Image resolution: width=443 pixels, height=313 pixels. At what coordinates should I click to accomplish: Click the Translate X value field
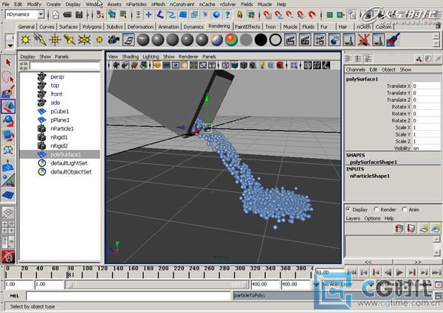coord(426,86)
